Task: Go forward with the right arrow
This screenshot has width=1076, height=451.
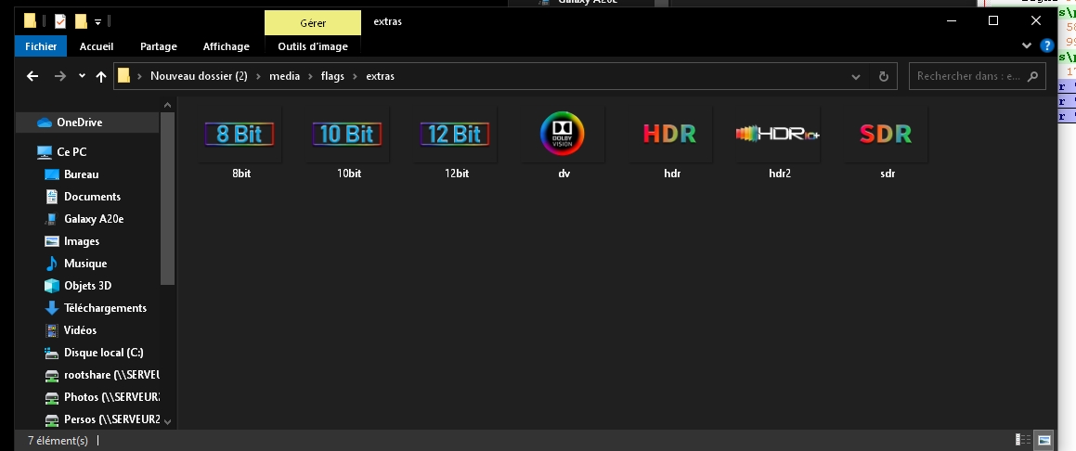Action: [x=60, y=77]
